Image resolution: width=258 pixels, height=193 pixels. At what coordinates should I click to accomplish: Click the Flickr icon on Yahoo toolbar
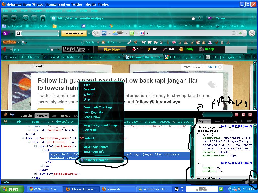(x=142, y=33)
